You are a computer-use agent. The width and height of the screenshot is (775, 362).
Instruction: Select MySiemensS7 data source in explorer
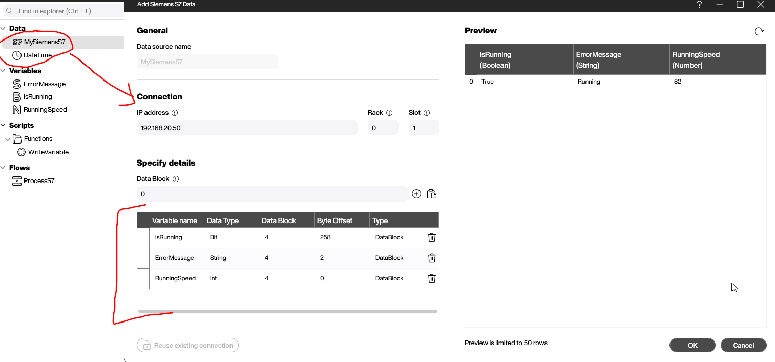pyautogui.click(x=45, y=42)
